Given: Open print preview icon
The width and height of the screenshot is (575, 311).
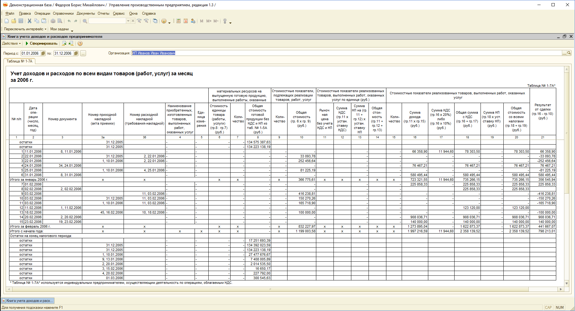Looking at the screenshot, I should (x=59, y=21).
